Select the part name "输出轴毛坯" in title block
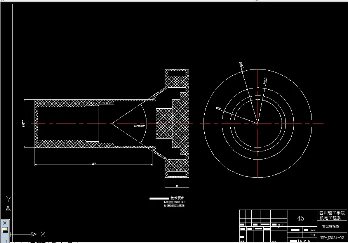Image resolution: width=348 pixels, height=243 pixels. click(331, 226)
